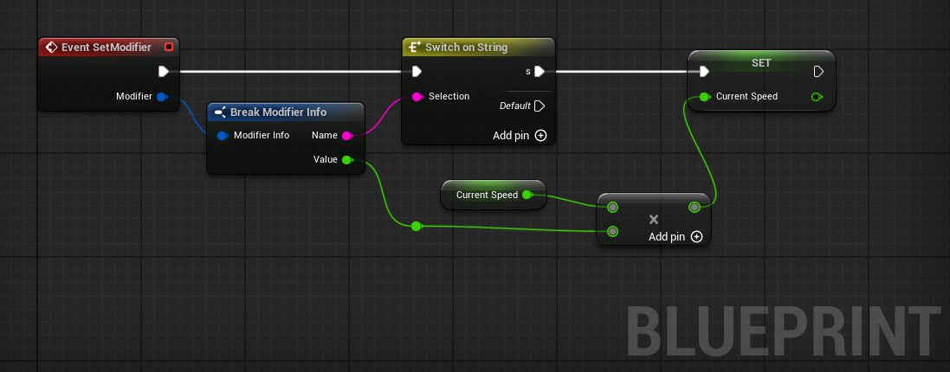Image resolution: width=950 pixels, height=372 pixels.
Task: Click the Default execution pin on Switch
Action: point(540,106)
